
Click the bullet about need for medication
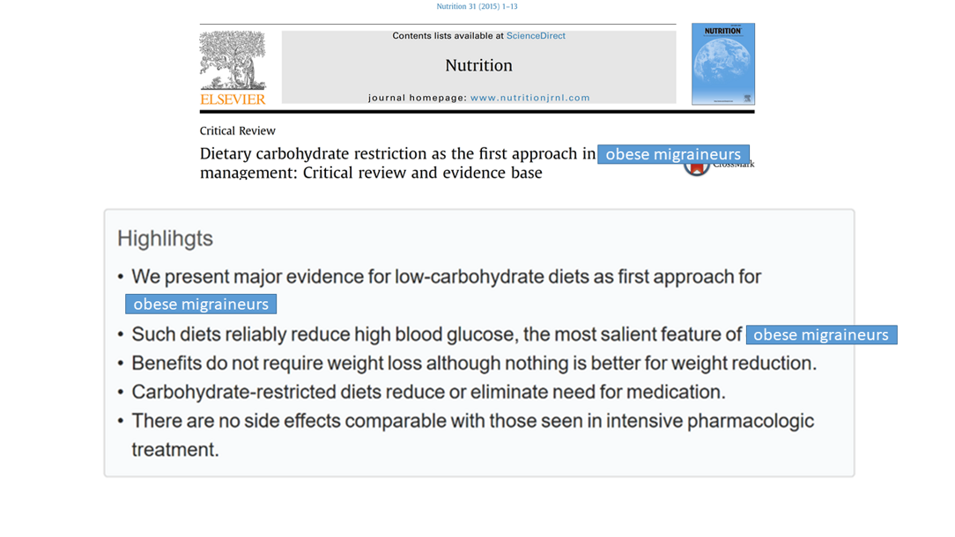tap(428, 392)
